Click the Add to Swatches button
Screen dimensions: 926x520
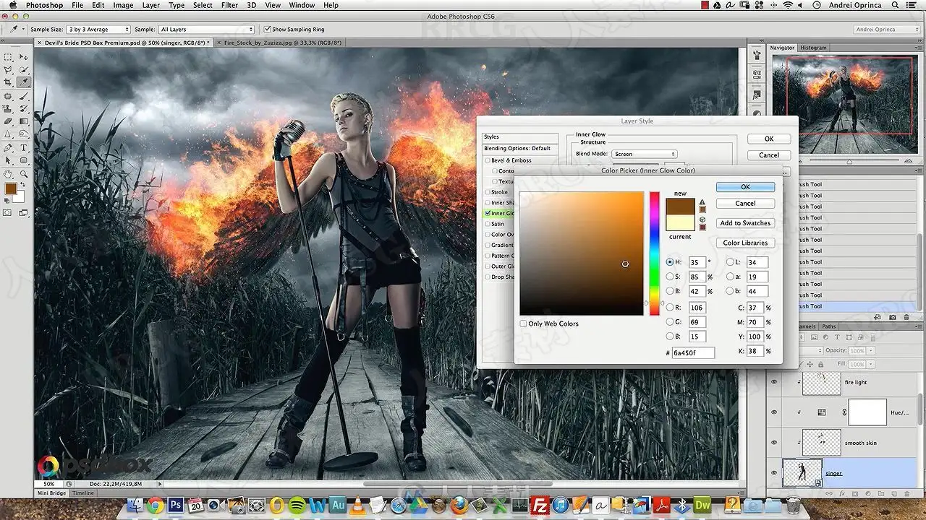745,223
